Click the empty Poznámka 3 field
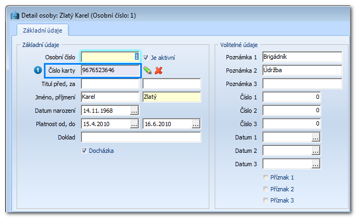 click(302, 83)
